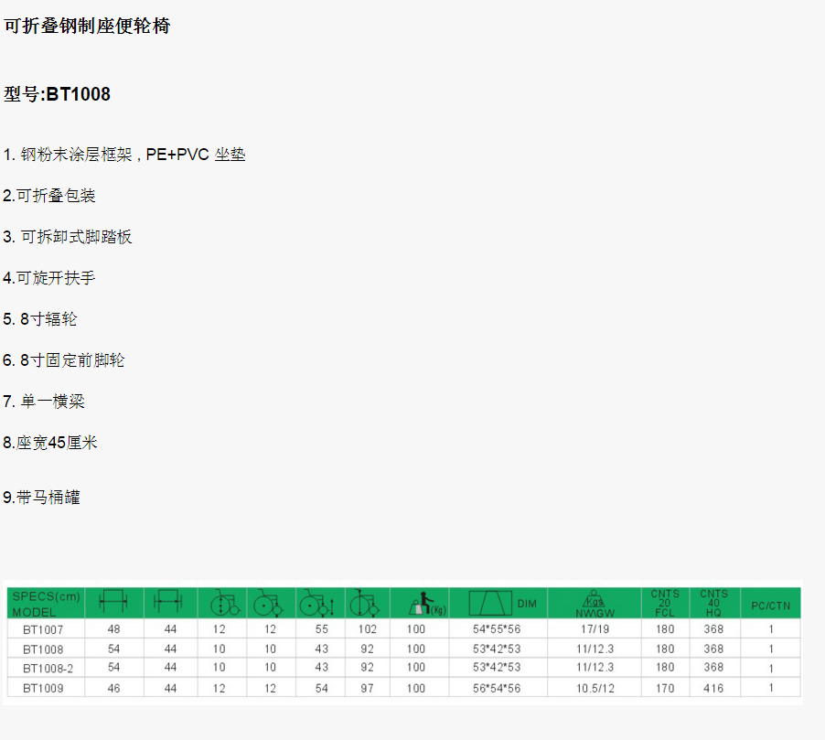Image resolution: width=825 pixels, height=740 pixels.
Task: Click the product title 可折叠钢制座便轮椅
Action: [x=87, y=26]
